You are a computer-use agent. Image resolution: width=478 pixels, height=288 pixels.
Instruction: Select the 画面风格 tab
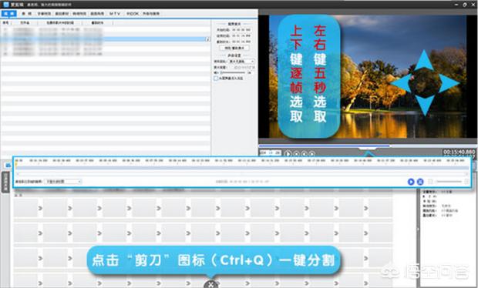97,13
